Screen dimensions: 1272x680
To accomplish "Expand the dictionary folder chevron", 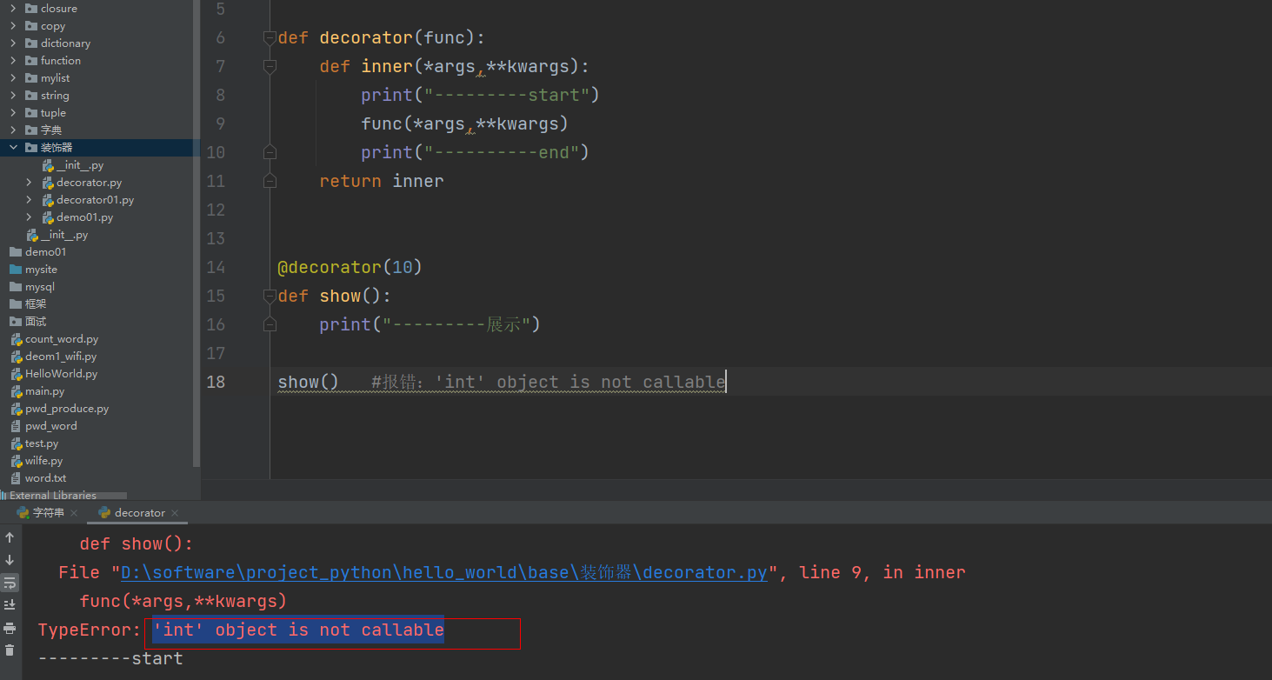I will 13,43.
